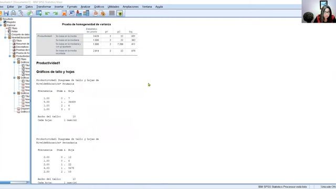The width and height of the screenshot is (336, 189).
Task: Click the Variables info icon
Action: [x=86, y=13]
